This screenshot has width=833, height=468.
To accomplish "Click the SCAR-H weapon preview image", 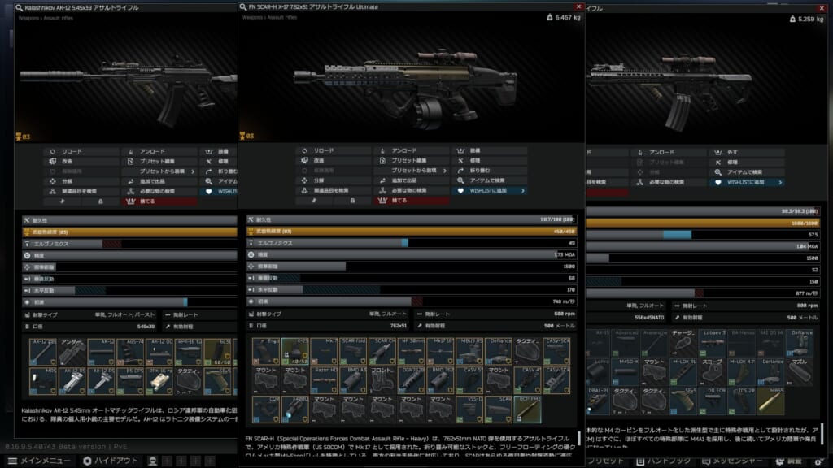I will (x=411, y=85).
